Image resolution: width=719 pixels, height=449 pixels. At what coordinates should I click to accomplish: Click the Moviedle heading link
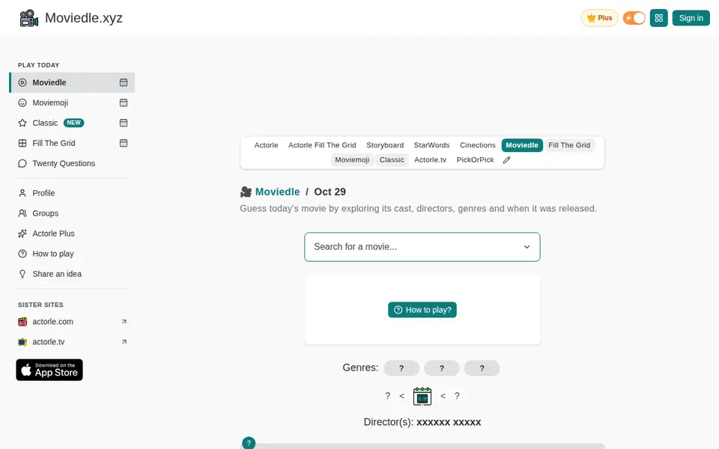pos(277,192)
